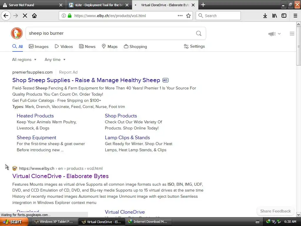Expand the Any time filter dropdown
This screenshot has height=226, width=301.
(x=55, y=59)
